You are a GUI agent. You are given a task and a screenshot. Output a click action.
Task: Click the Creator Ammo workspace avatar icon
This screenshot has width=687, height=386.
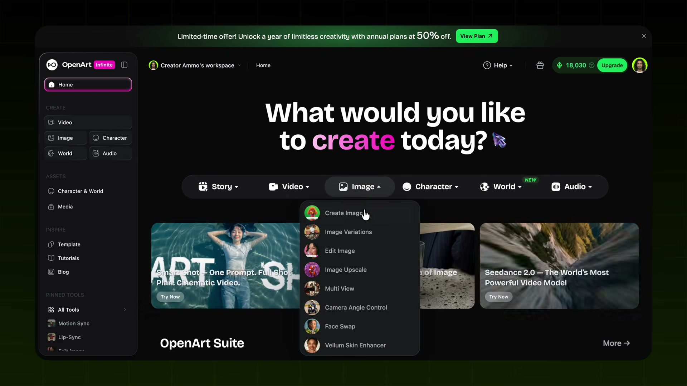153,65
